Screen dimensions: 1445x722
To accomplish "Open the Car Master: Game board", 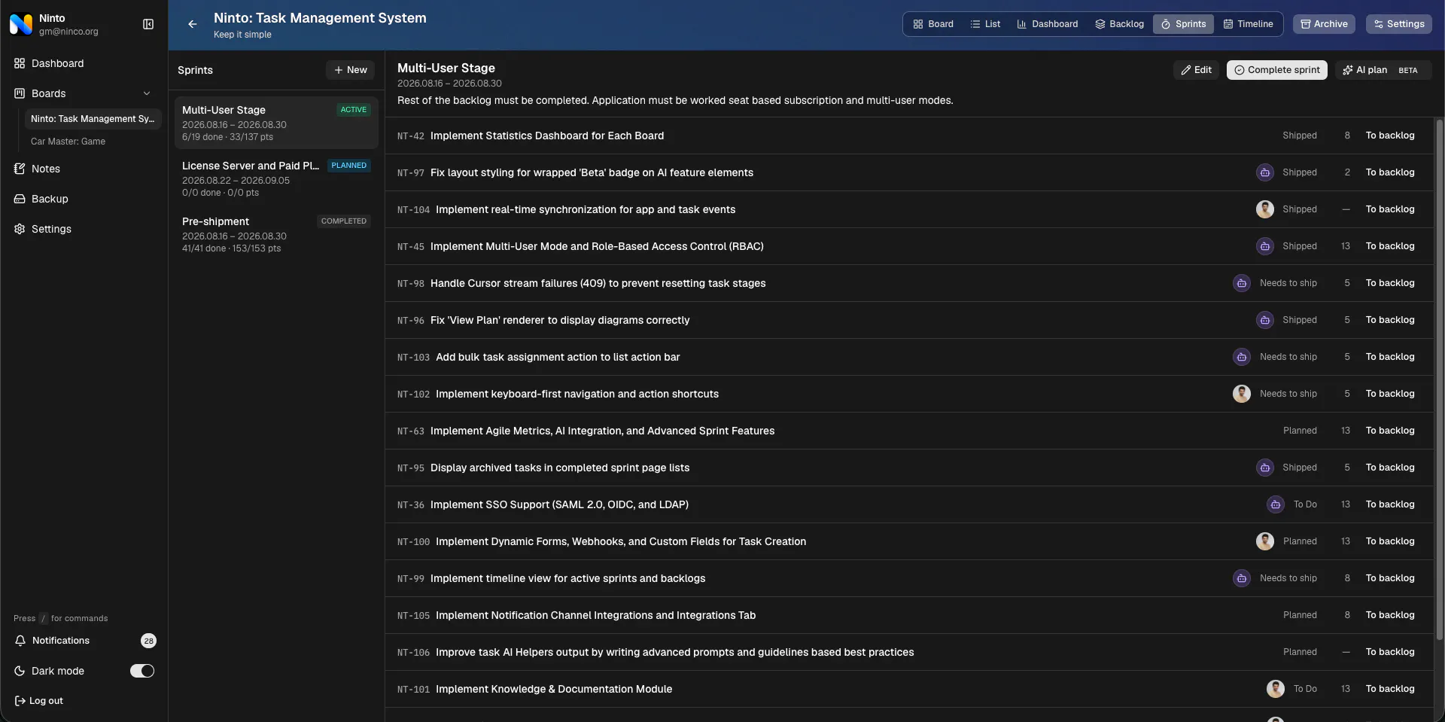I will tap(68, 142).
